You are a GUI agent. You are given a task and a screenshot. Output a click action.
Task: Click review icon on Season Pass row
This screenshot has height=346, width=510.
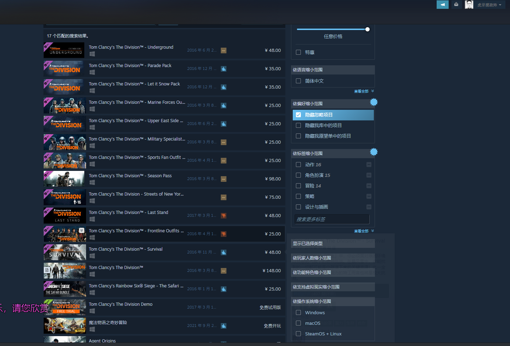224,179
